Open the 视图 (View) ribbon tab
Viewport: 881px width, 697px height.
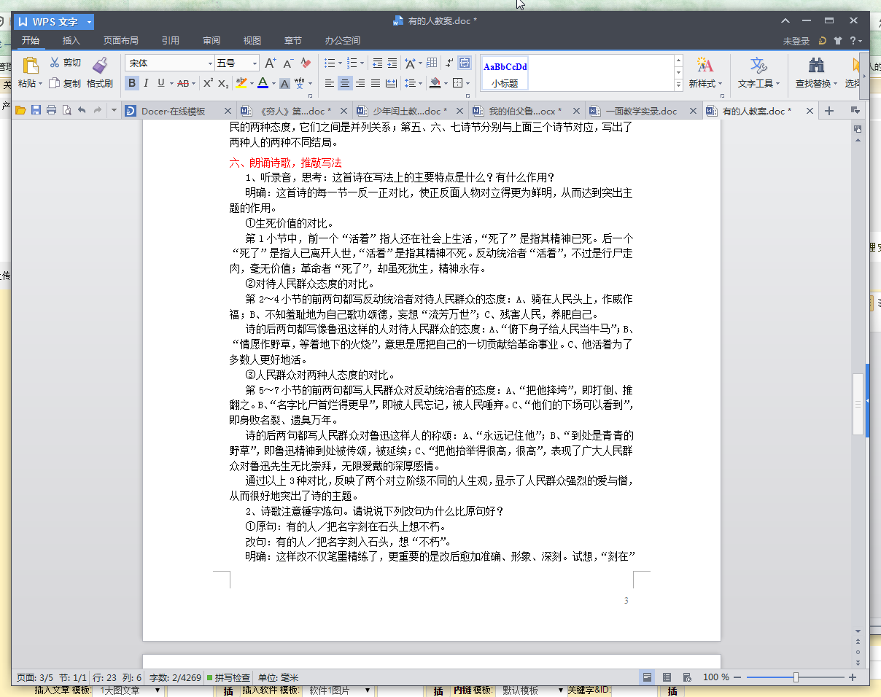point(252,41)
